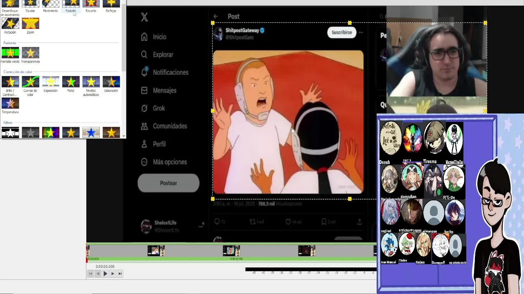
Task: Click the X logo in the sidebar
Action: click(144, 17)
